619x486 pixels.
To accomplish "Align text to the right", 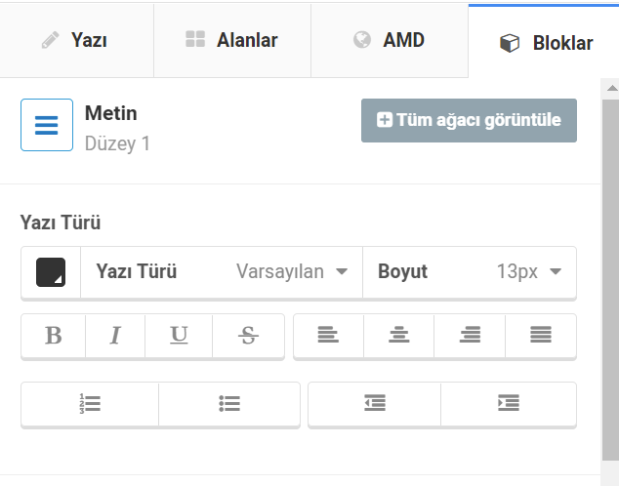I will coord(470,336).
